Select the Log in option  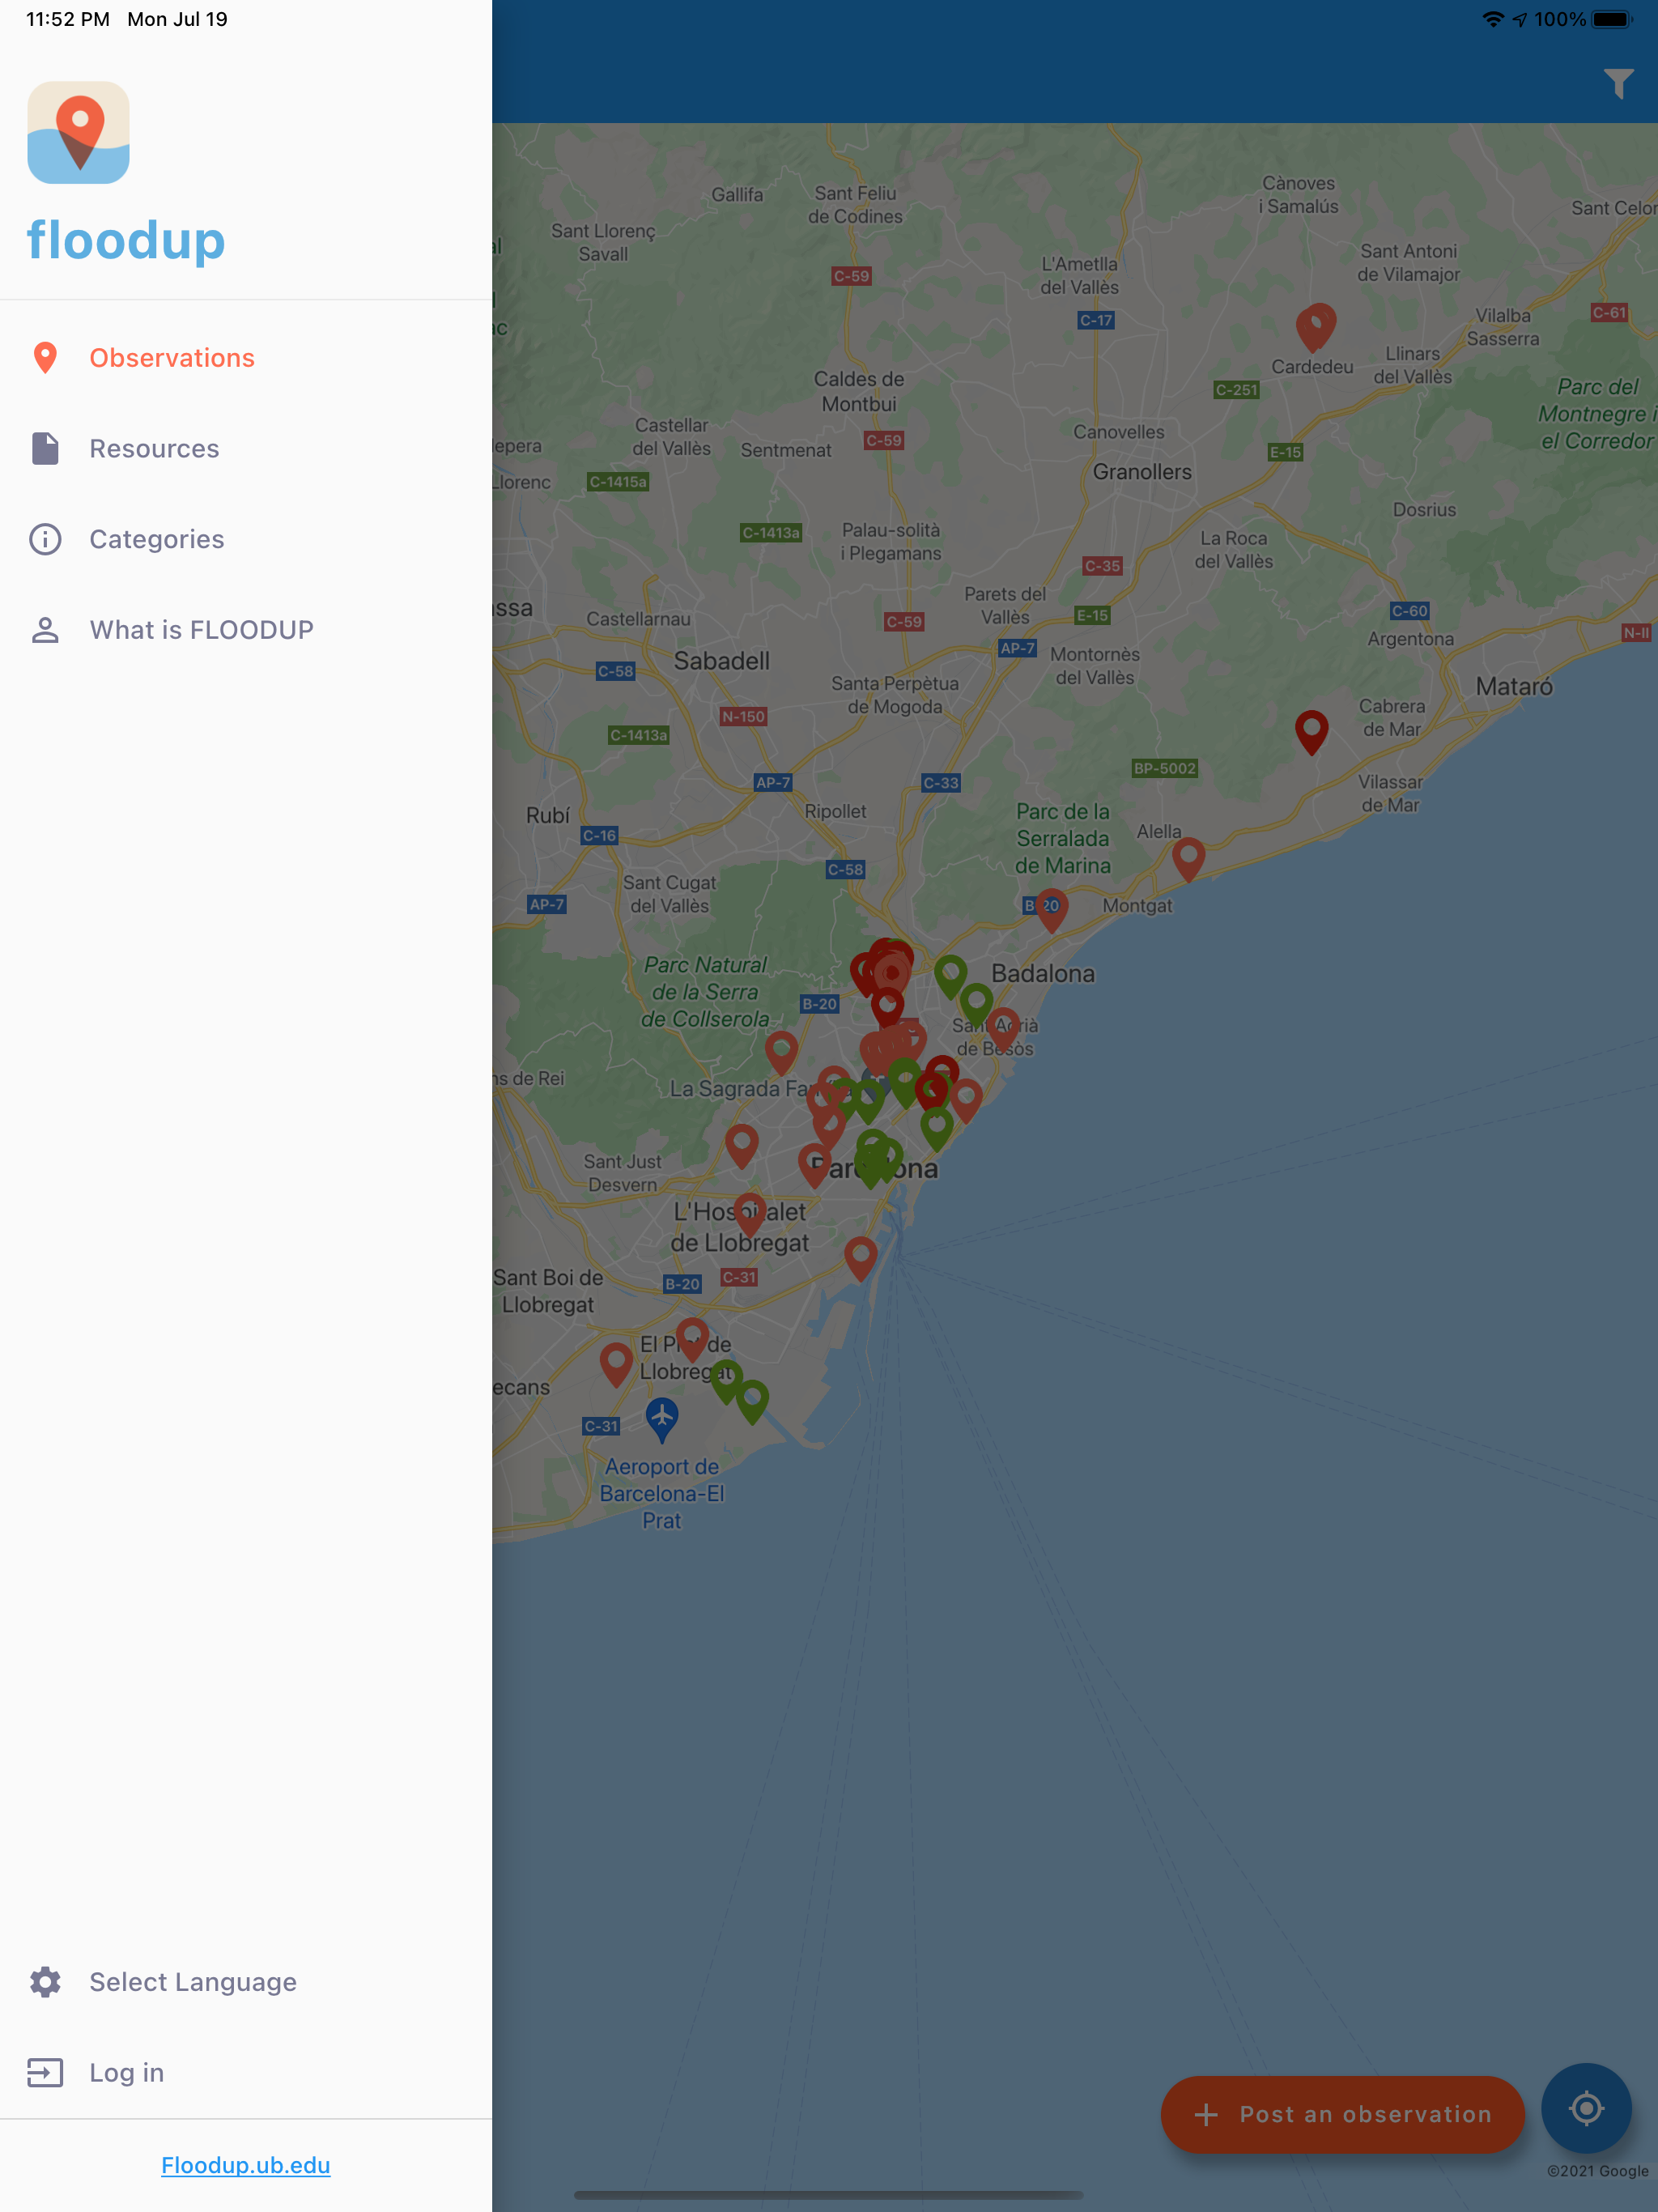tap(246, 2073)
